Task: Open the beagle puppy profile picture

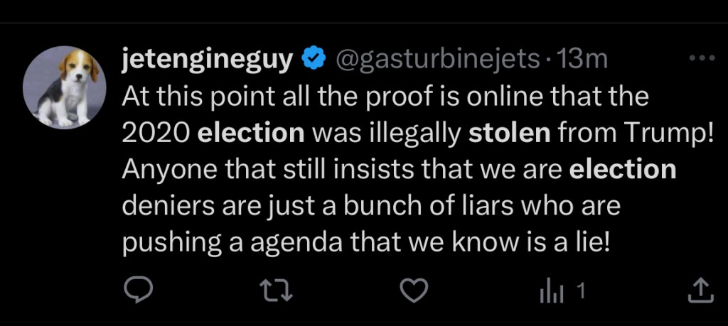Action: point(64,87)
